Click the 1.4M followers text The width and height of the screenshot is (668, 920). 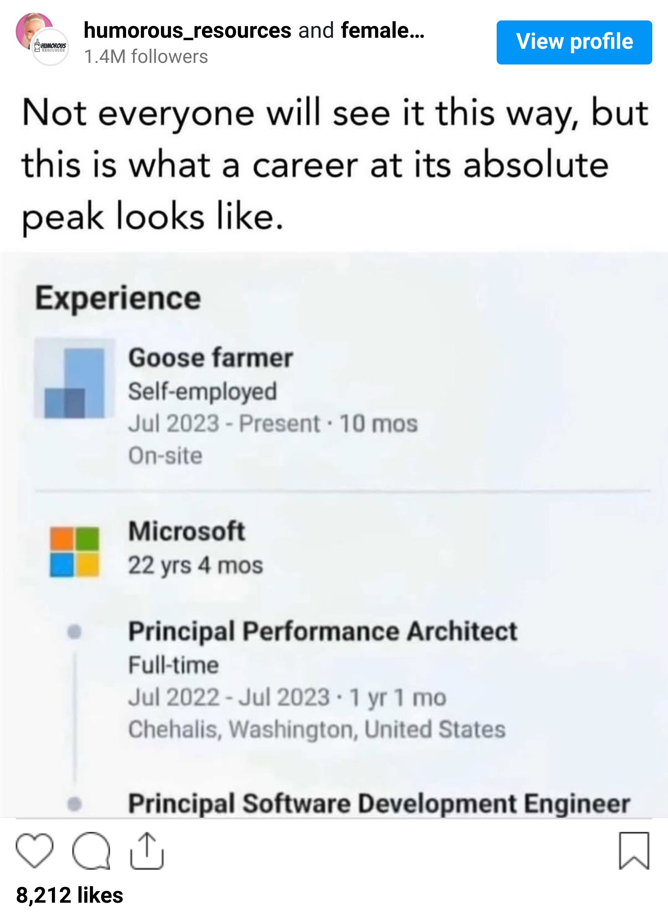pos(146,57)
